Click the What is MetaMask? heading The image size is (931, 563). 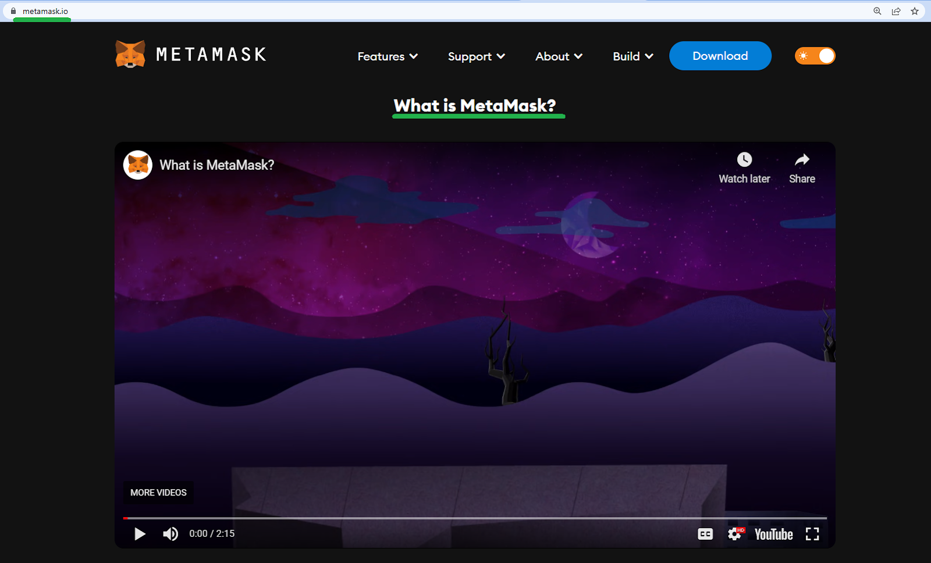tap(475, 105)
